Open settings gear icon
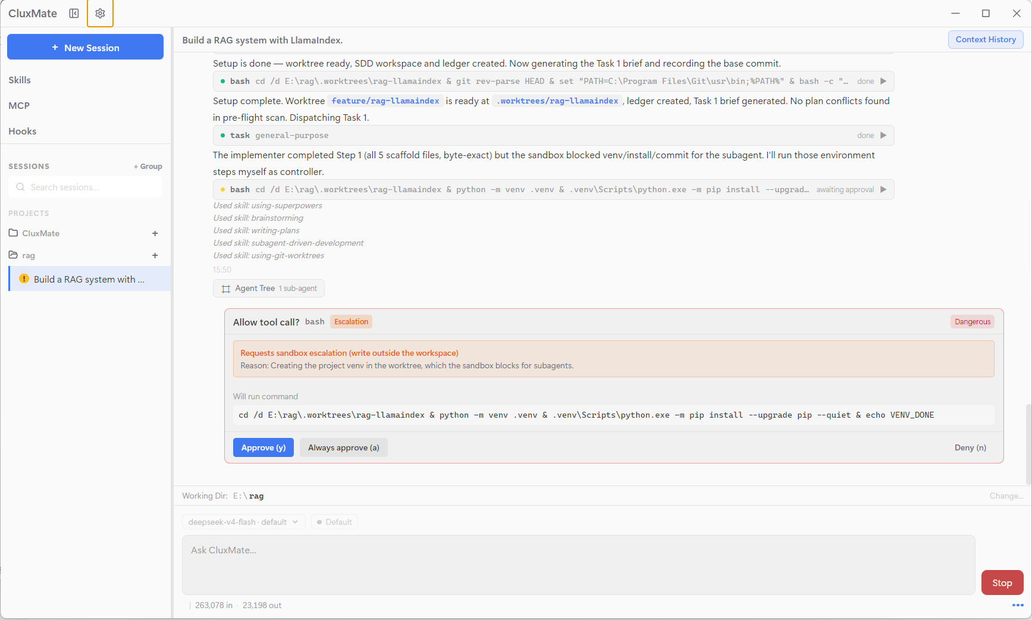Screen dimensions: 1032x620 point(100,13)
